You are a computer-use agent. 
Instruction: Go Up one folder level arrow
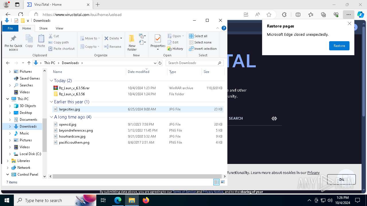pos(29,63)
